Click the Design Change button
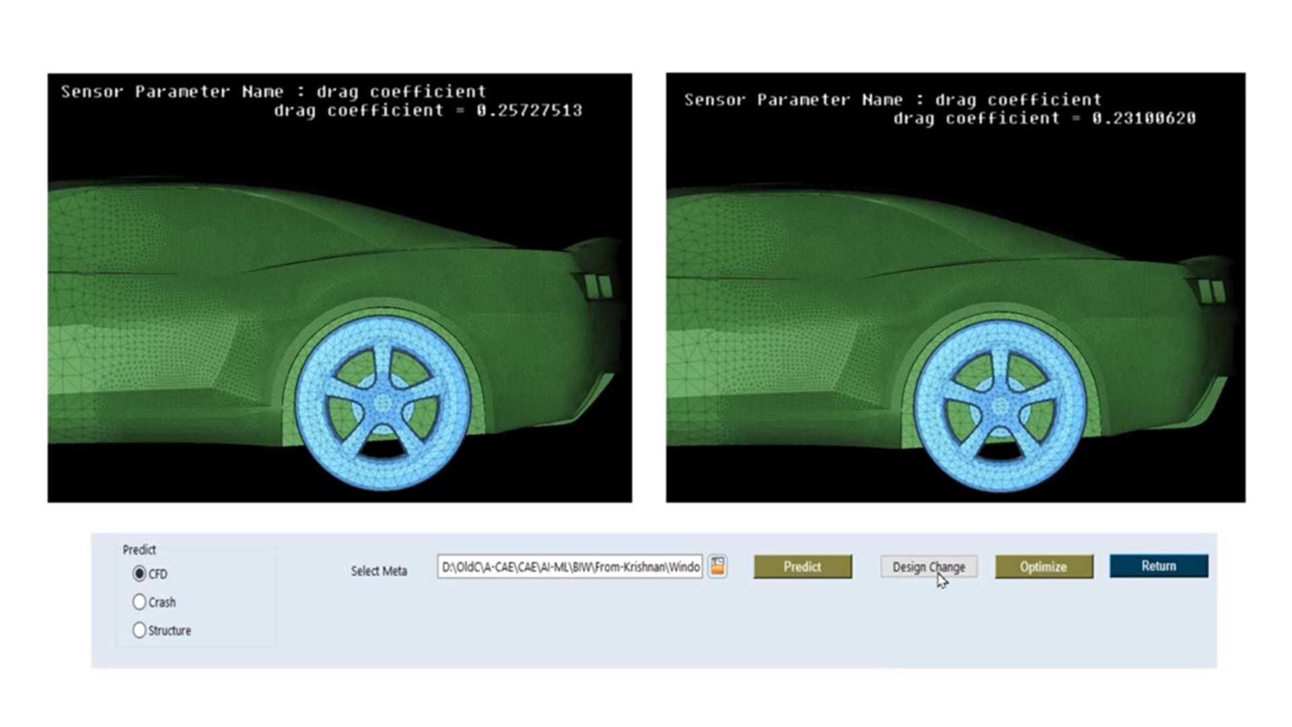Screen dimensions: 1292x727 pyautogui.click(x=929, y=567)
